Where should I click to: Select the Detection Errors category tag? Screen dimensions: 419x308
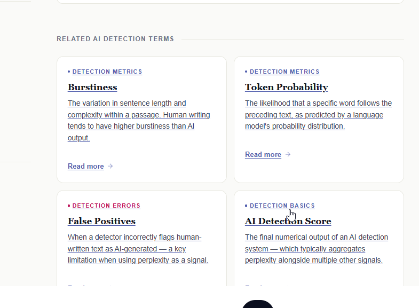[106, 206]
